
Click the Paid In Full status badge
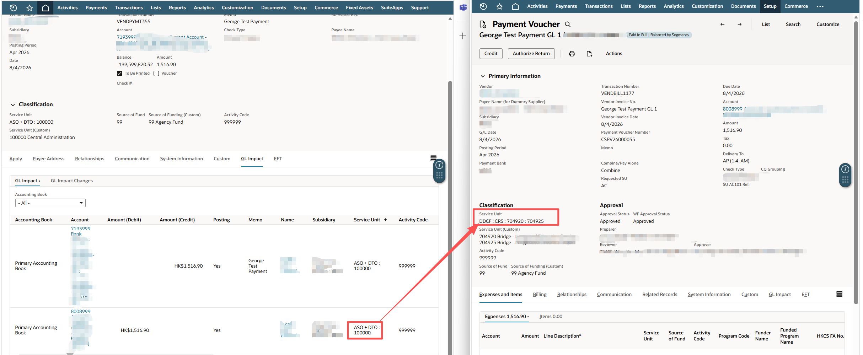pyautogui.click(x=659, y=35)
